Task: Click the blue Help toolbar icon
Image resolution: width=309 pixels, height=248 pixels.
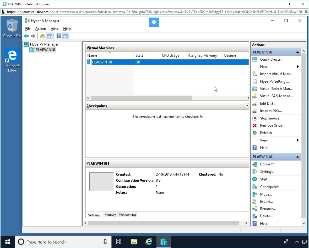Action: tap(58, 36)
